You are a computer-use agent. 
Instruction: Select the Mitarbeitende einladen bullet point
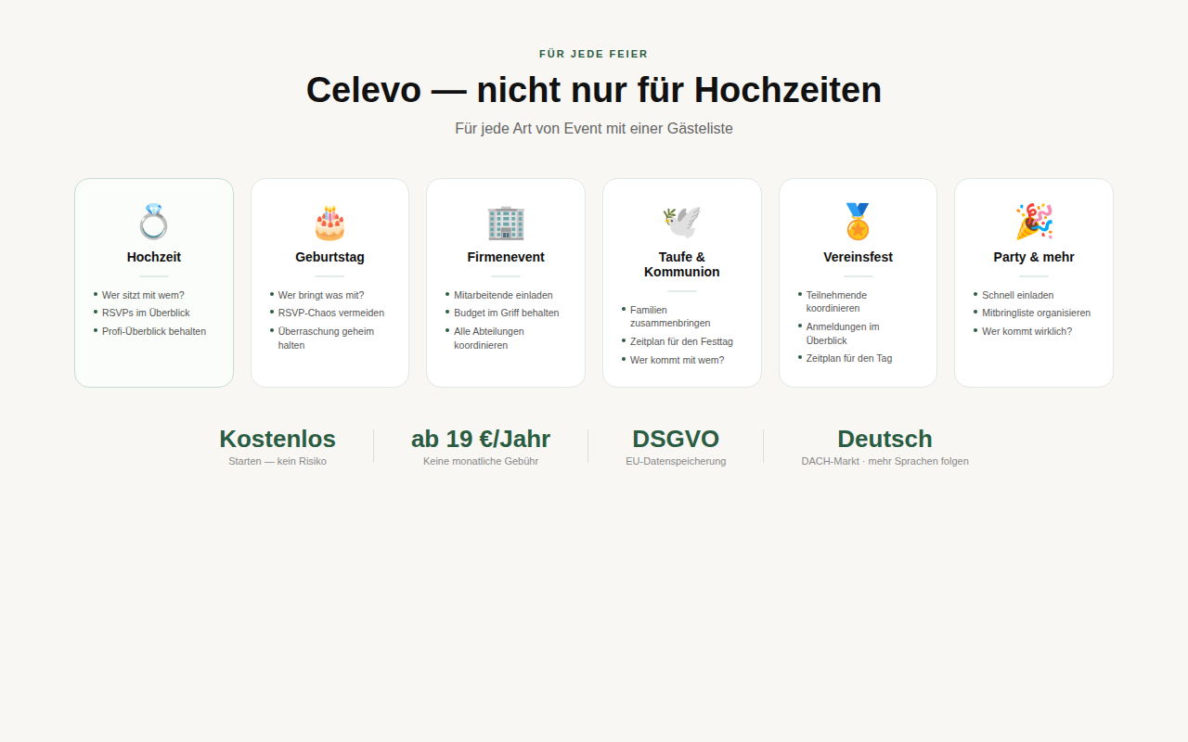[503, 295]
